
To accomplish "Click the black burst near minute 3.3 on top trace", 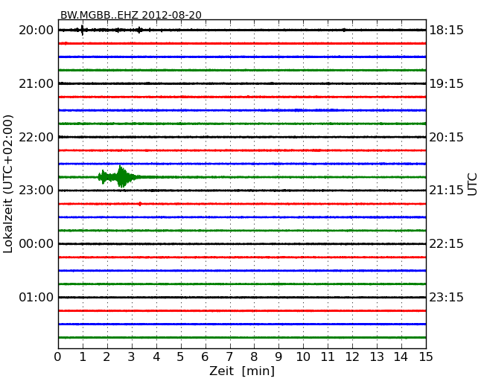I will click(x=139, y=30).
